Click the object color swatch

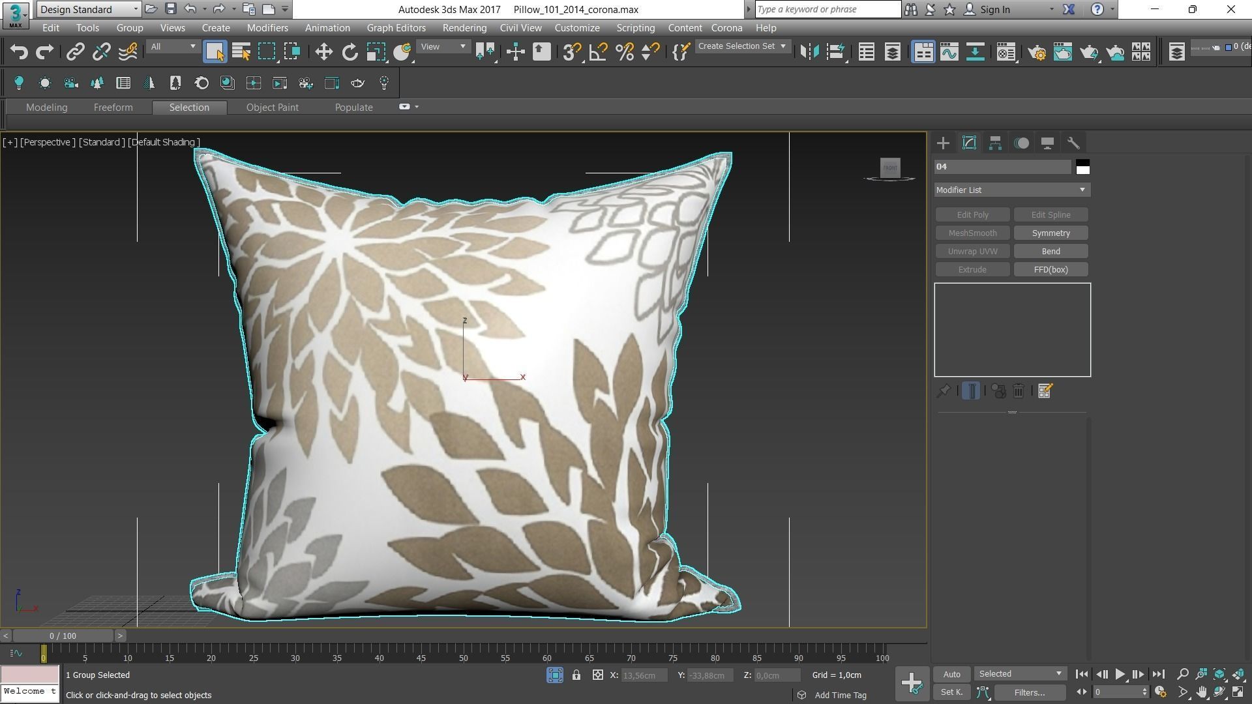pos(1082,167)
